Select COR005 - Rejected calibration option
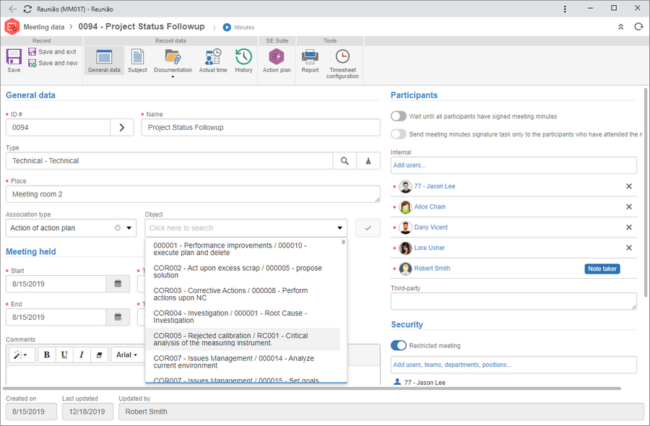This screenshot has width=650, height=426. point(243,339)
